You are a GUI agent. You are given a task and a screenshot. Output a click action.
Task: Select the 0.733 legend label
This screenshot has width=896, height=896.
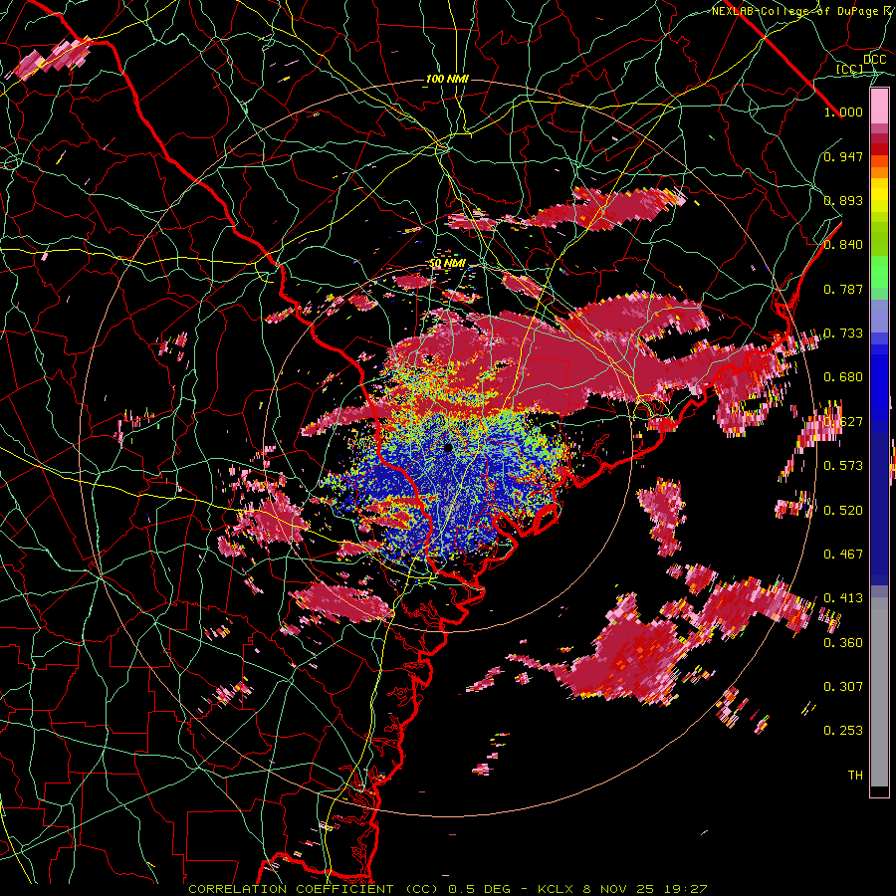tap(843, 334)
